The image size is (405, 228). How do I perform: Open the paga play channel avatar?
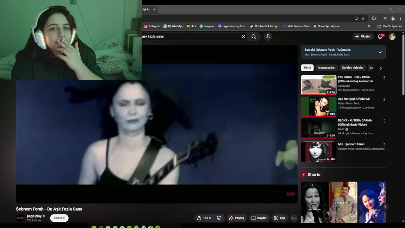tap(20, 218)
